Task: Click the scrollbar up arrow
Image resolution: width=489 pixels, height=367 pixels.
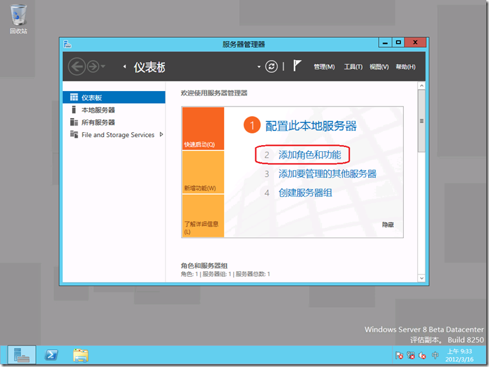Action: (421, 86)
